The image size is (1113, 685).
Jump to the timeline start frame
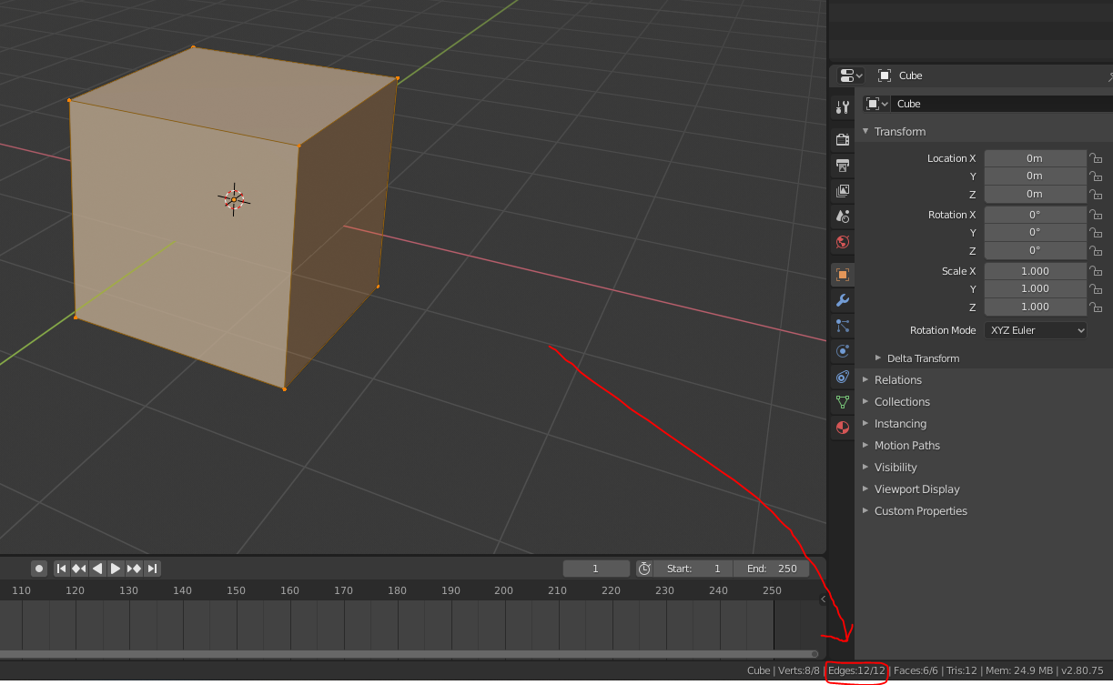[x=62, y=569]
